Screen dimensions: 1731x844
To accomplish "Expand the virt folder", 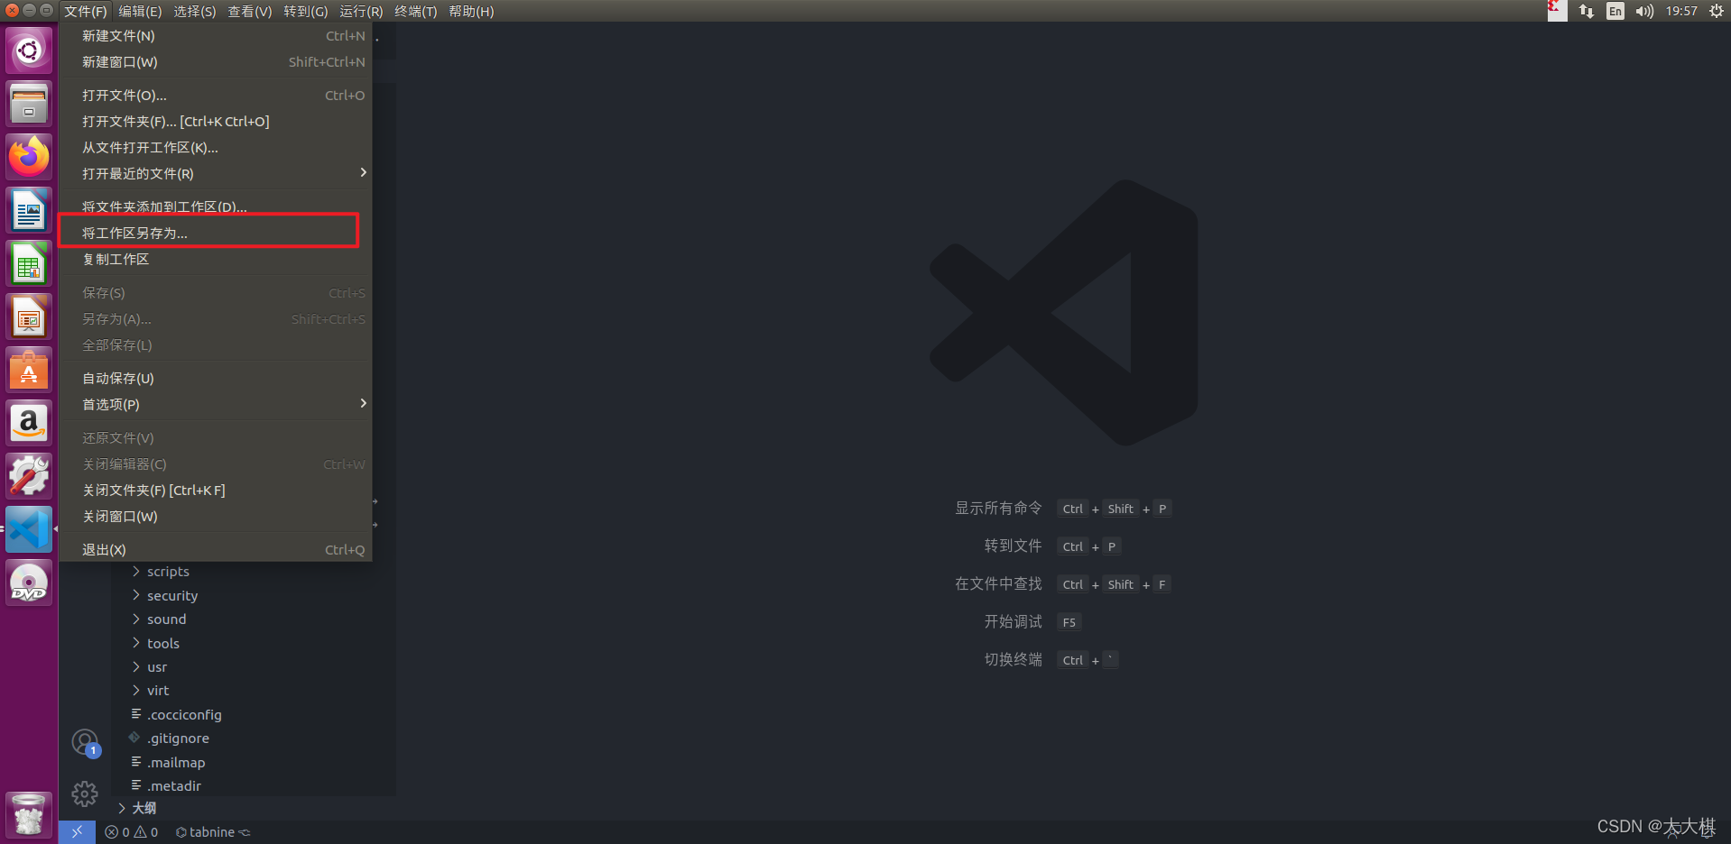I will coord(158,691).
